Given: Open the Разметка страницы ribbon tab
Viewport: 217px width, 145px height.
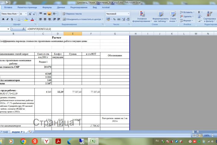Looking at the screenshot, I should tap(27, 7).
